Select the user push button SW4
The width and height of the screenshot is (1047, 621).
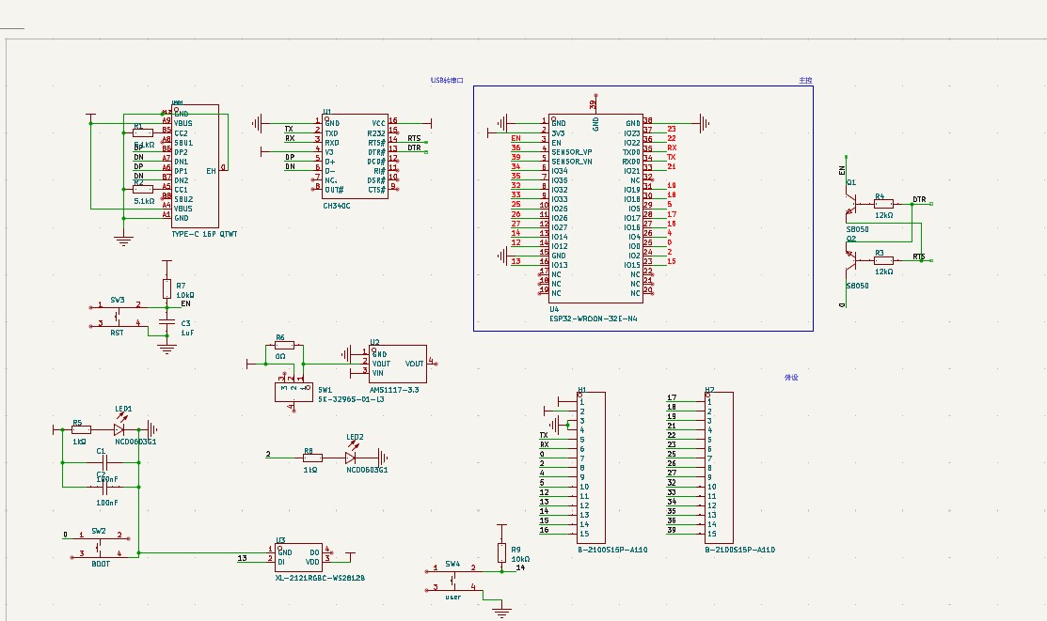tap(453, 579)
